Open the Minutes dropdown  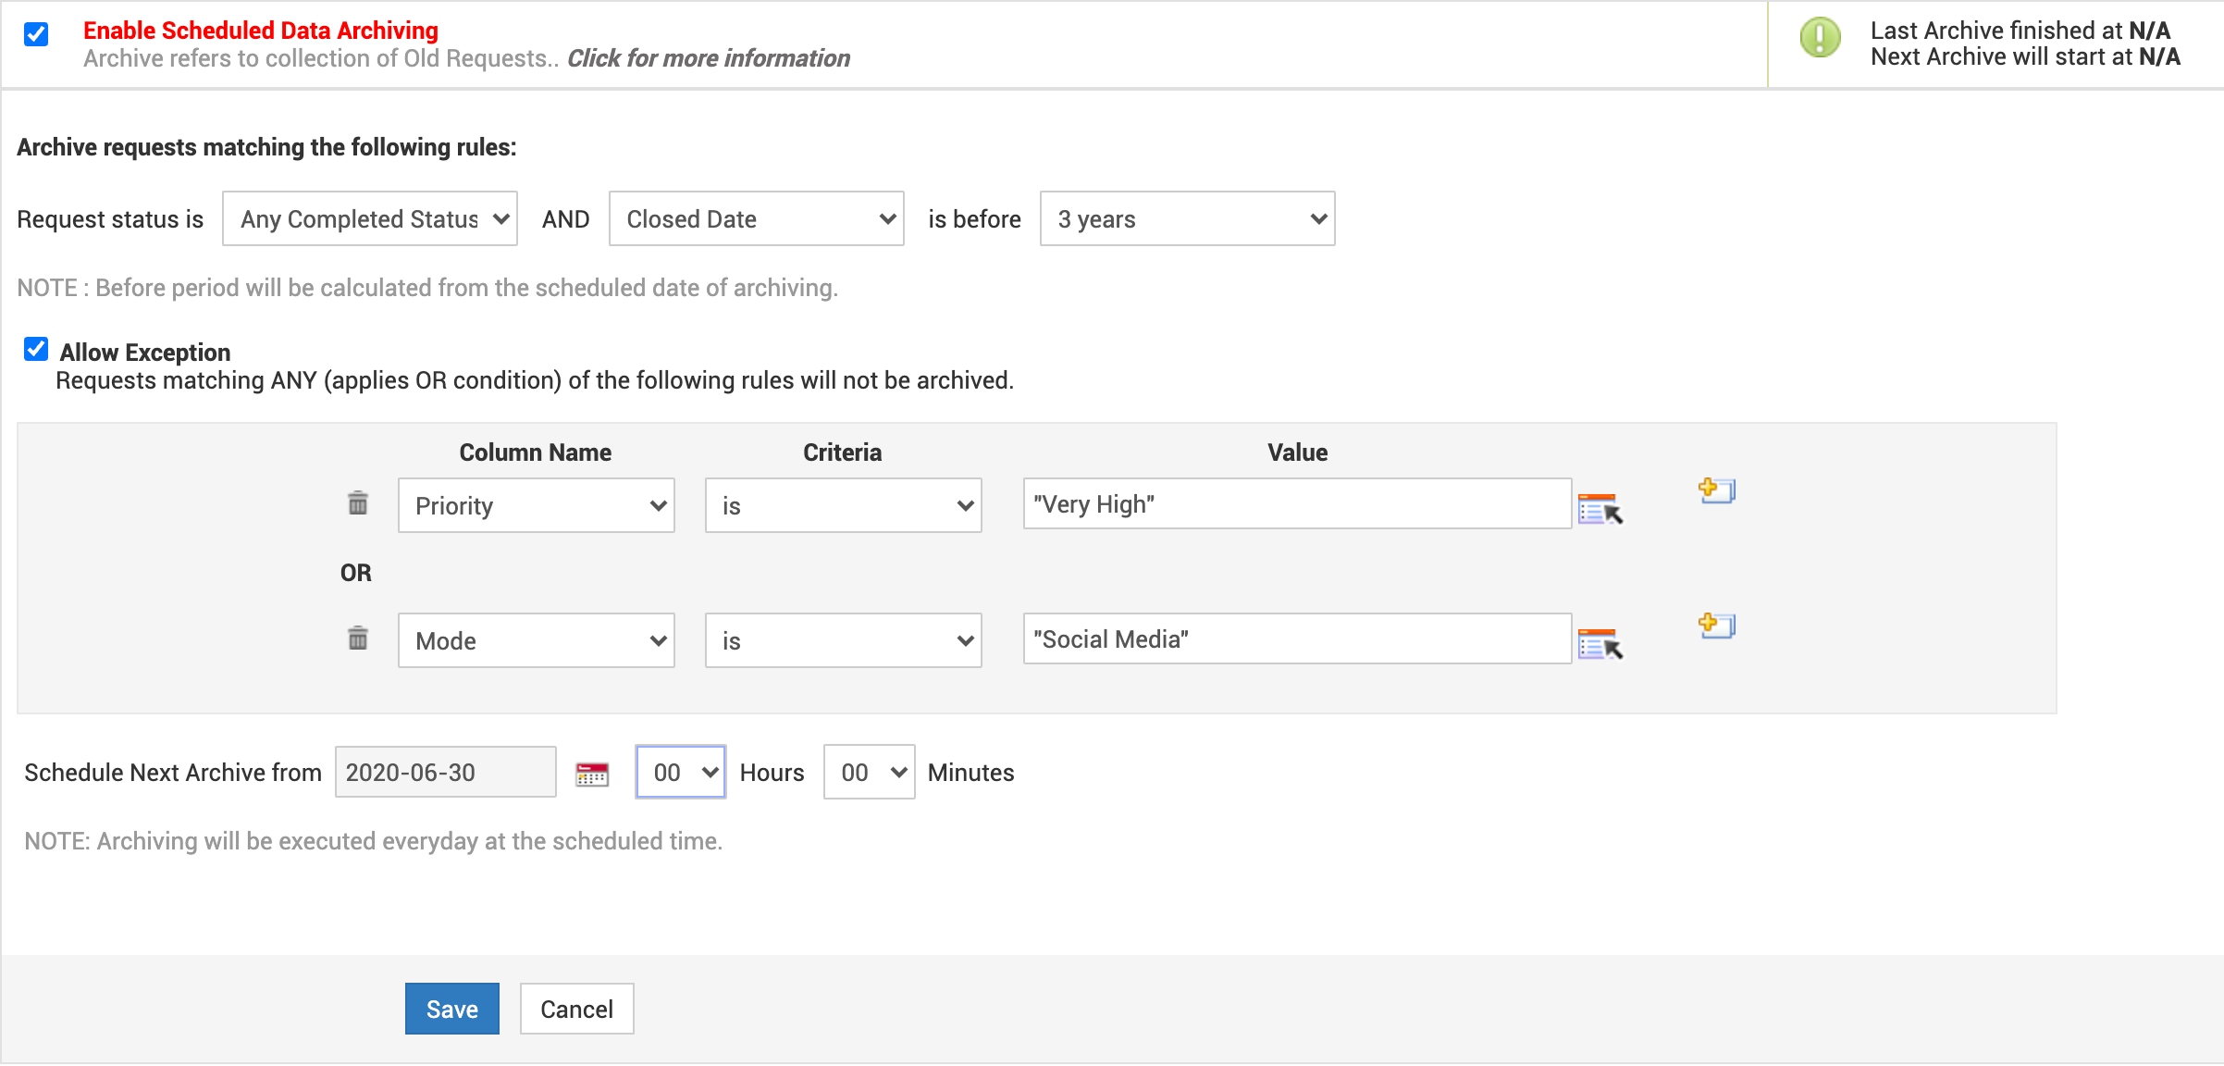coord(869,773)
